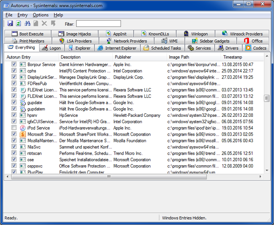Click the NlaSvc entry icon
The image size is (274, 225).
(23, 147)
